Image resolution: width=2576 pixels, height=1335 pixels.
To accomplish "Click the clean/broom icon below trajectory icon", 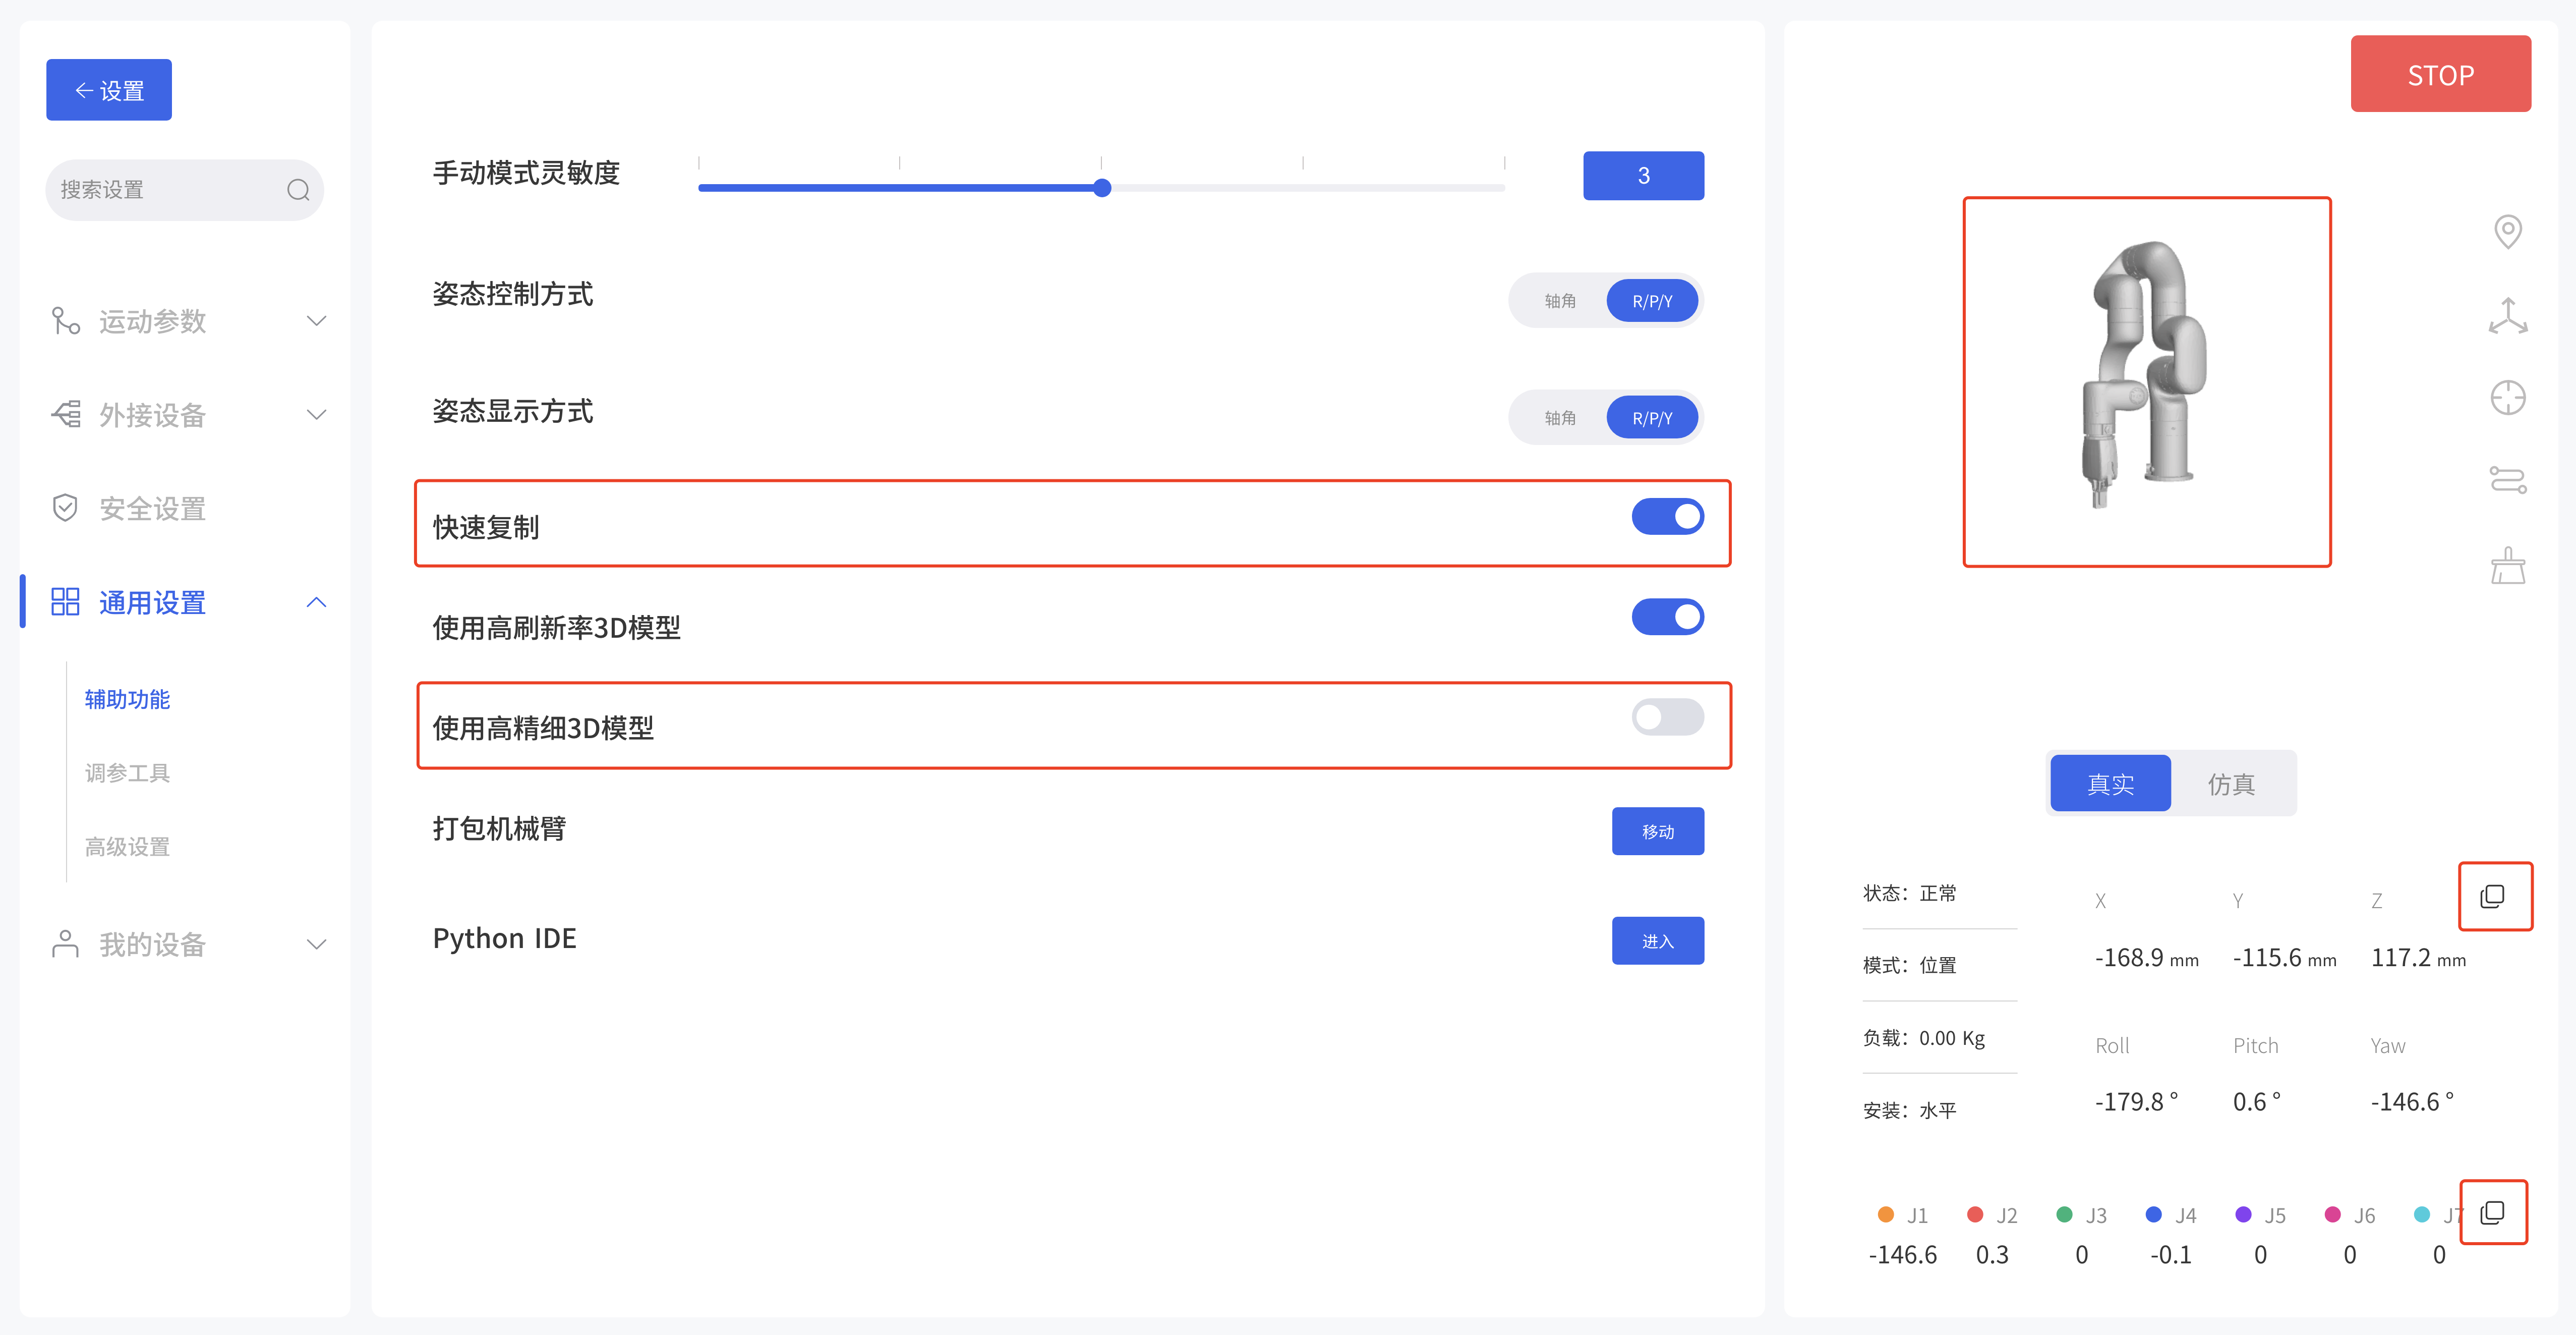I will click(x=2508, y=564).
